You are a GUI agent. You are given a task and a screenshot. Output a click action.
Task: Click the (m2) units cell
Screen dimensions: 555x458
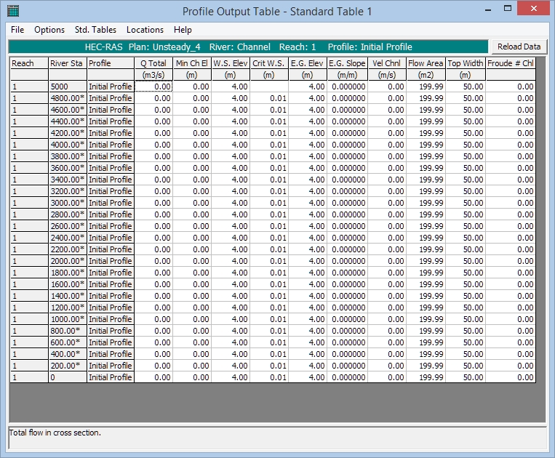(426, 75)
